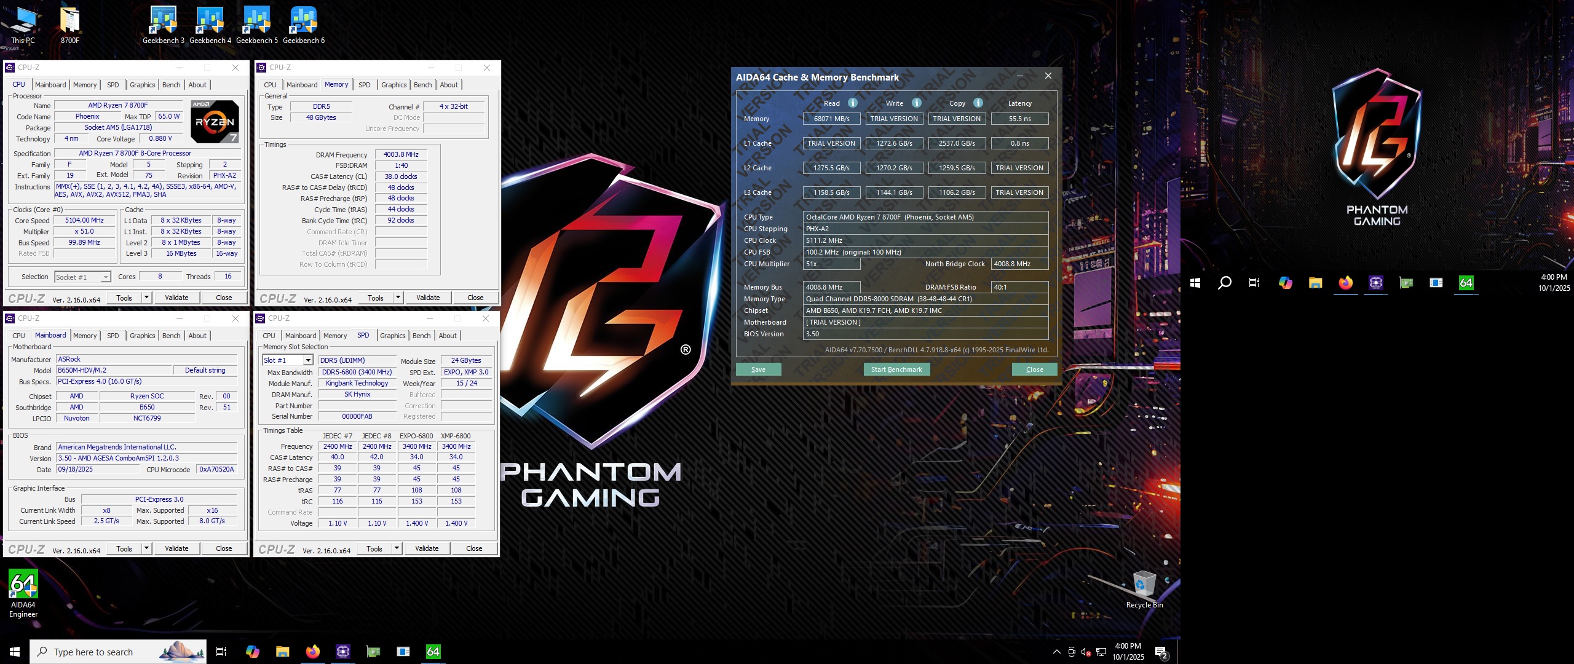This screenshot has width=1574, height=664.
Task: Expand the Tools dropdown arrow in the CPU window
Action: click(146, 298)
